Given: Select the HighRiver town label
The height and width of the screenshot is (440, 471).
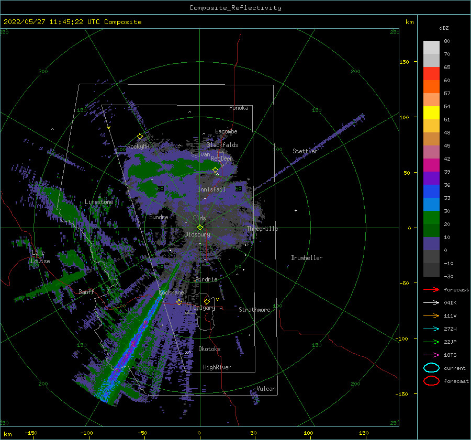Looking at the screenshot, I should click(x=217, y=367).
